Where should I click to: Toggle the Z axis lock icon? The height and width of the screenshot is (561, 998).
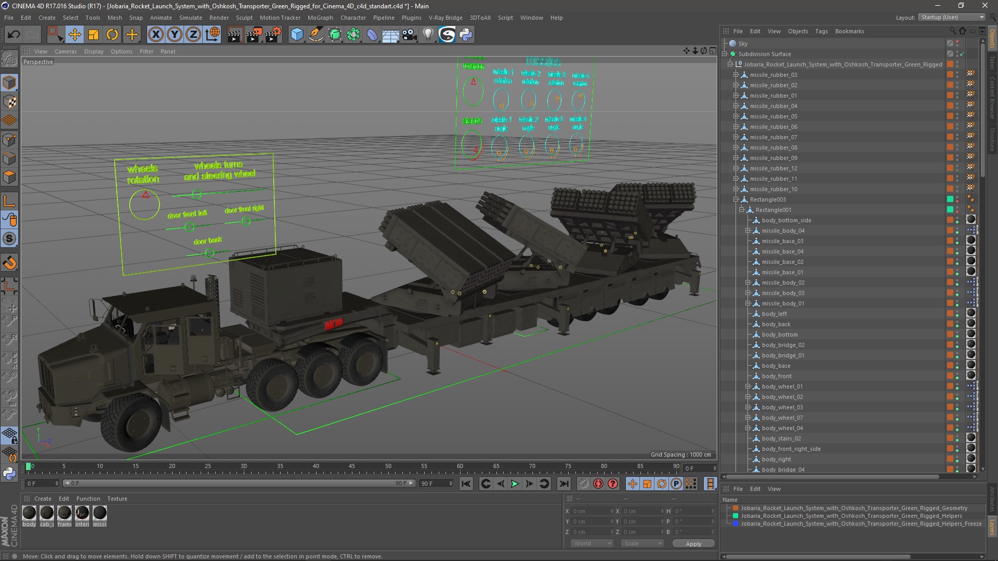193,35
